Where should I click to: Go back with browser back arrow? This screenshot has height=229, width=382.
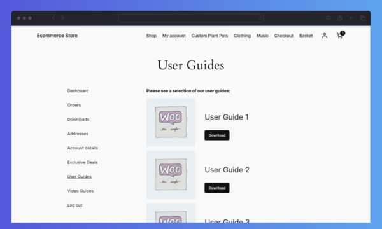point(53,18)
